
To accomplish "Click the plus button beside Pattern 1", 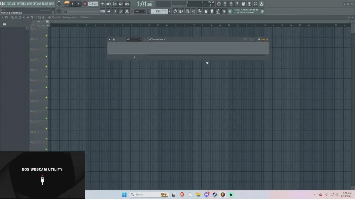I will 170,11.
